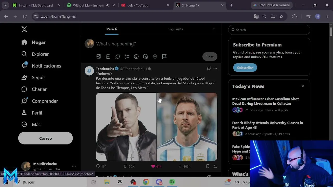Click the X logo in the sidebar
This screenshot has height=187, width=333.
pos(24,29)
